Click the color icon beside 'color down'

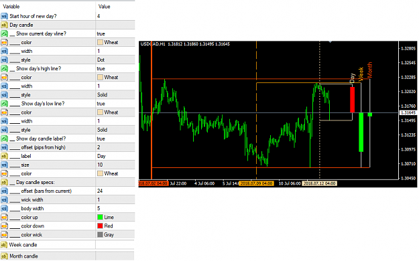pos(4,226)
